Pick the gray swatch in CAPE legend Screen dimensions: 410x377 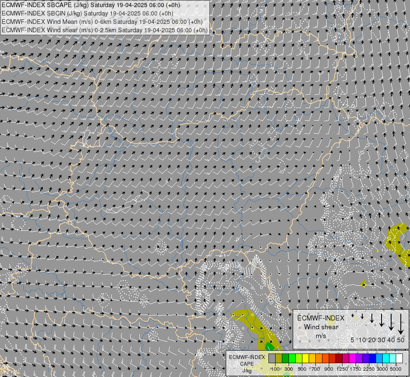pos(272,359)
